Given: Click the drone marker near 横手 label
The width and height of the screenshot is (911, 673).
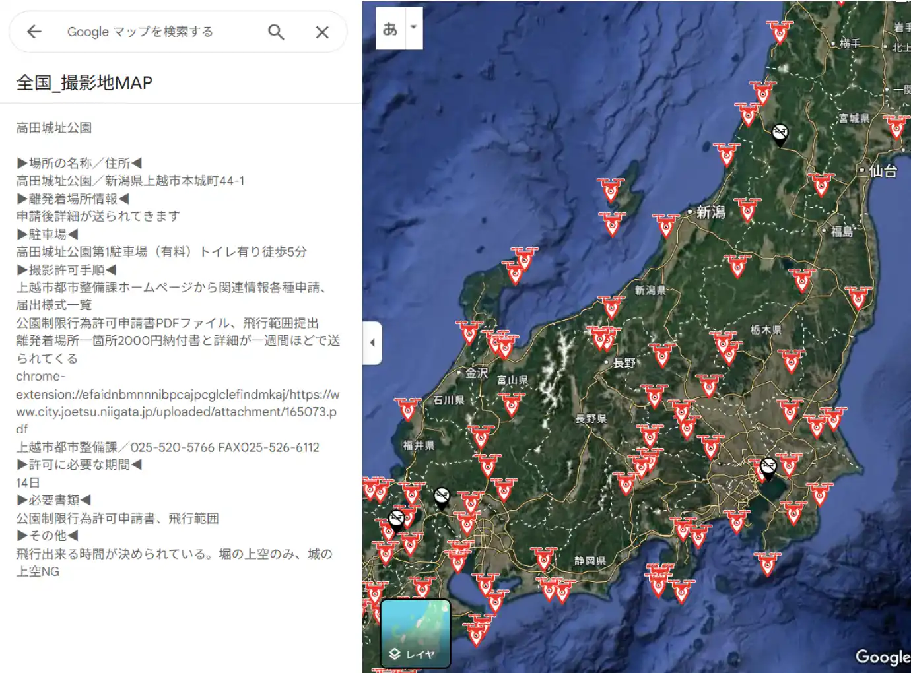Looking at the screenshot, I should pyautogui.click(x=780, y=32).
